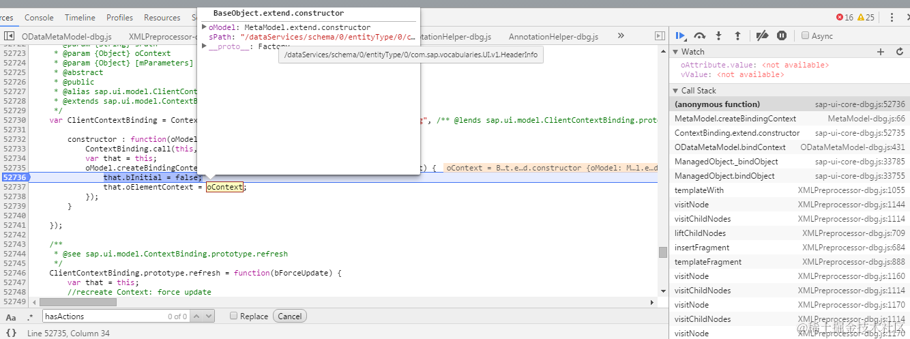Select templateFragment call frame
Image resolution: width=910 pixels, height=339 pixels.
(x=789, y=262)
